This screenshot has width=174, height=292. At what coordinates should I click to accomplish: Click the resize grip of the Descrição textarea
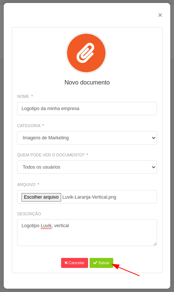(155, 244)
